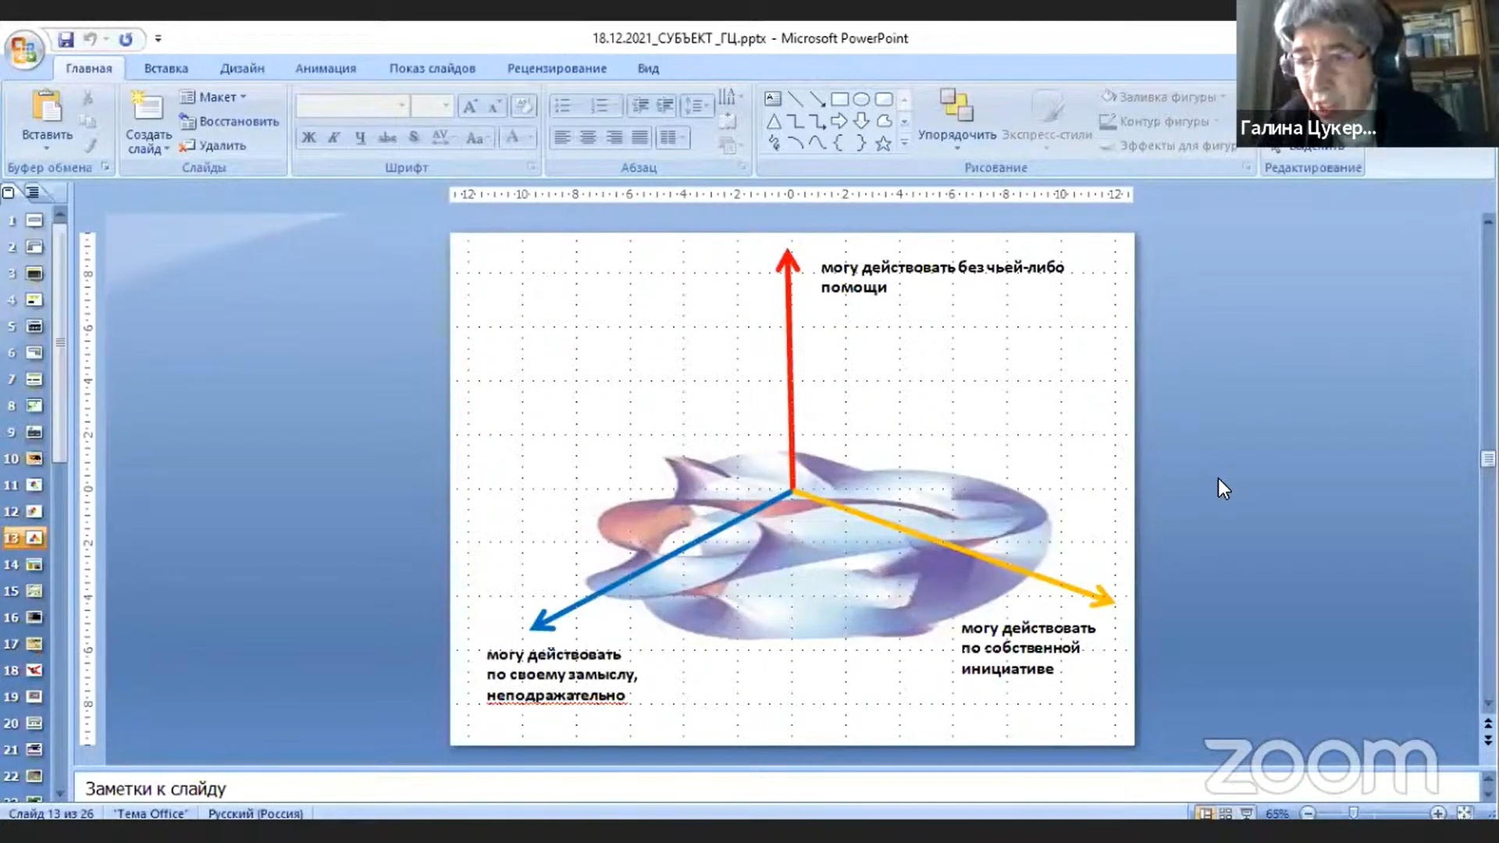Click the Save icon in quick access toolbar
The image size is (1499, 843).
tap(66, 39)
